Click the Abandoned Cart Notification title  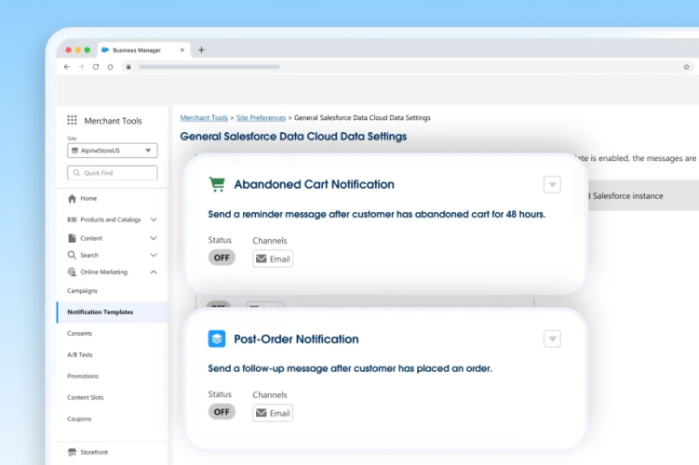(x=314, y=184)
